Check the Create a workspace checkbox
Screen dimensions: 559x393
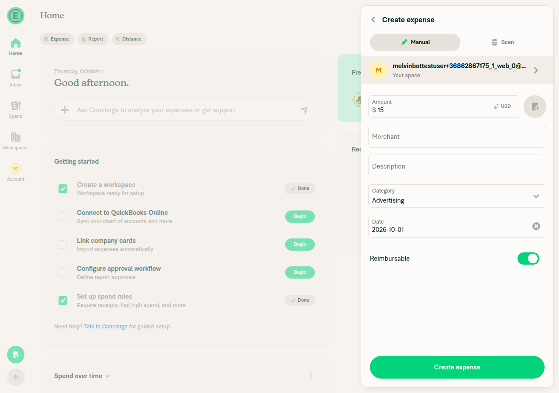(x=63, y=189)
